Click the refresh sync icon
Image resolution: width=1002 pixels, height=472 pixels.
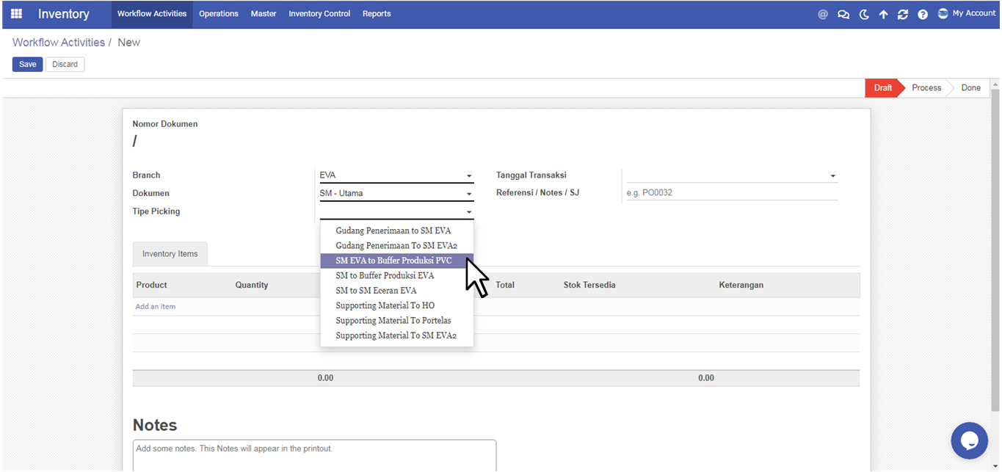point(903,14)
